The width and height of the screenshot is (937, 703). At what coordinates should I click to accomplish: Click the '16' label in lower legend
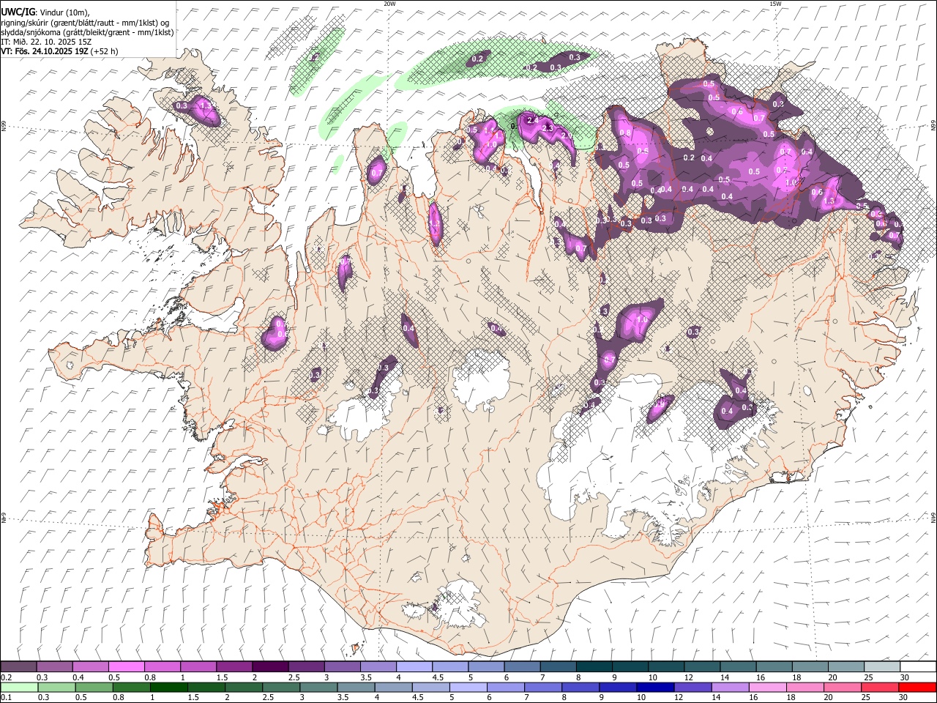point(753,698)
